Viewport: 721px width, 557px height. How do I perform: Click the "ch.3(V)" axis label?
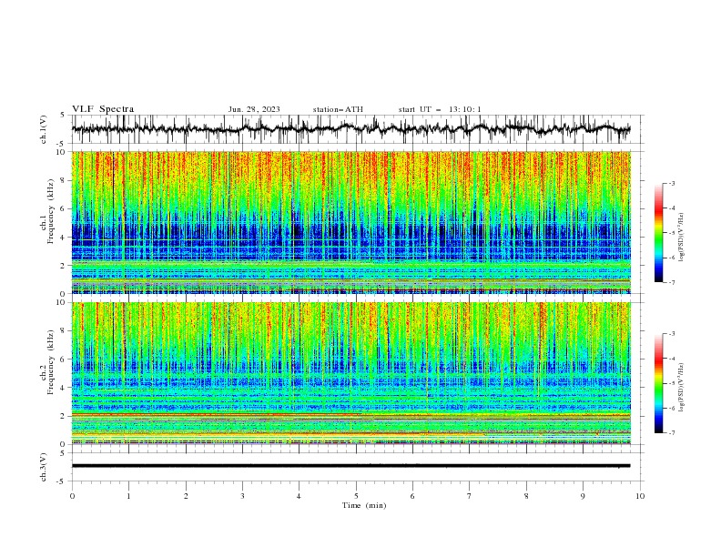coord(44,467)
